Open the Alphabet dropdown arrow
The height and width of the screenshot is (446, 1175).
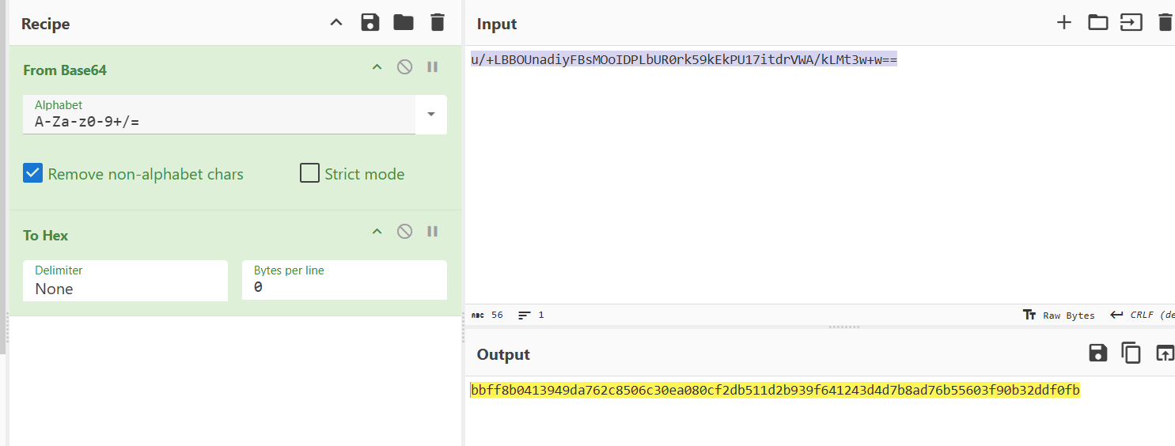(x=431, y=115)
